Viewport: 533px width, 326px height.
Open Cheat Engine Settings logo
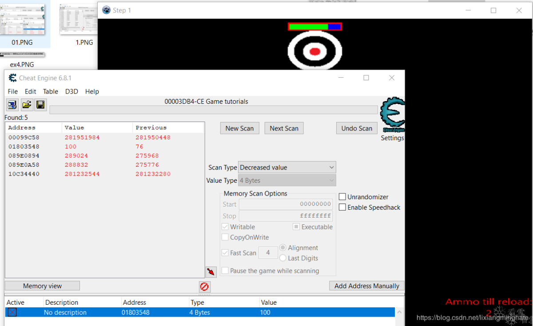pos(393,115)
